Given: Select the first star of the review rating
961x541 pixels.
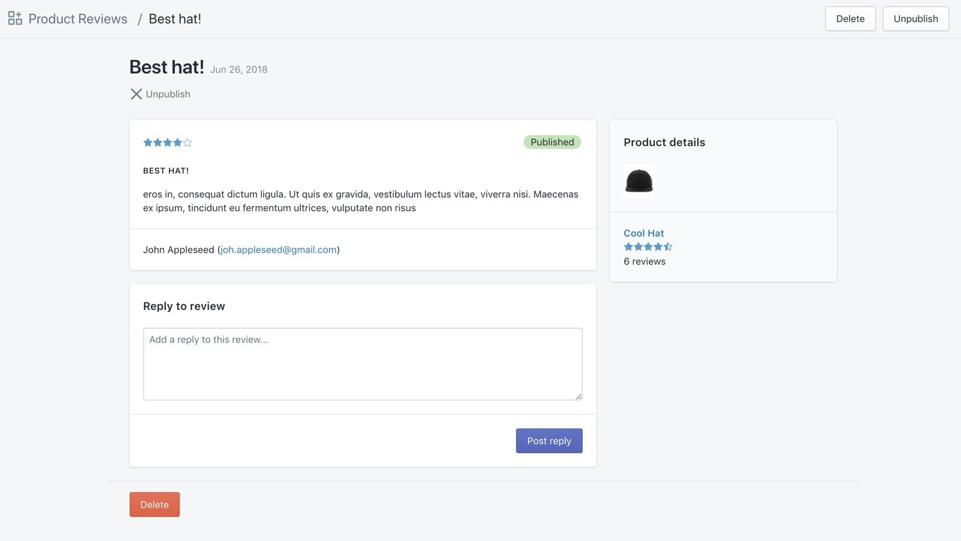Looking at the screenshot, I should 147,142.
